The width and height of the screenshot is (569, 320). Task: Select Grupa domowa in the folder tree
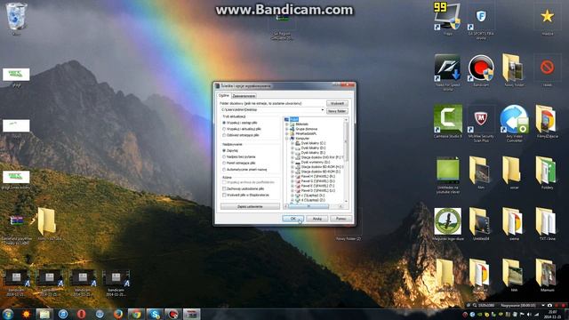pos(306,129)
